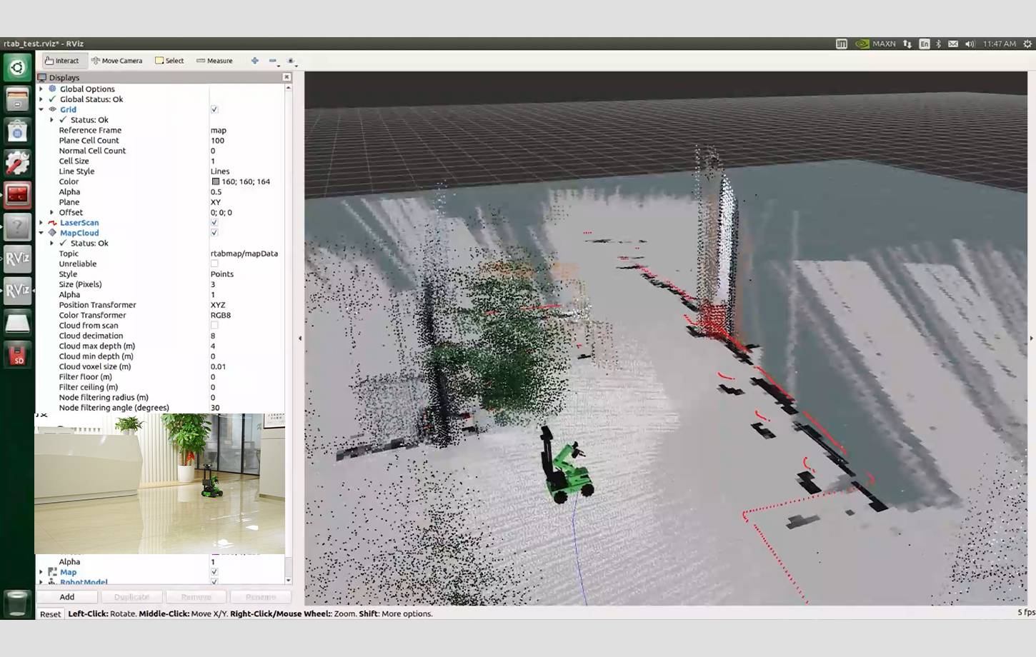Enable the Unreliable option for MapCloud
This screenshot has width=1036, height=657.
point(214,264)
